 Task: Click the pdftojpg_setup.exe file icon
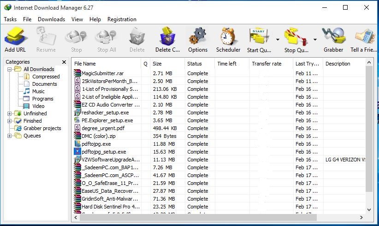(x=77, y=152)
